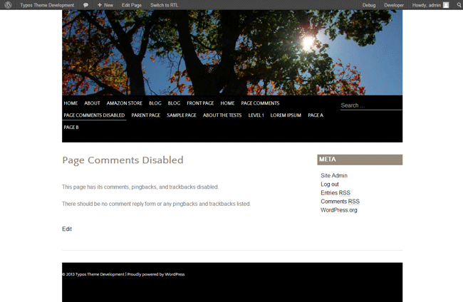
Task: Open the Lorem Ipsum nav item
Action: 286,115
